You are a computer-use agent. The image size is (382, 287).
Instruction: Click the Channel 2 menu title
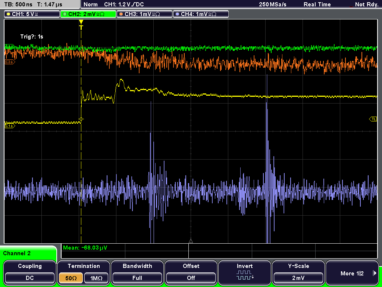[x=17, y=253]
